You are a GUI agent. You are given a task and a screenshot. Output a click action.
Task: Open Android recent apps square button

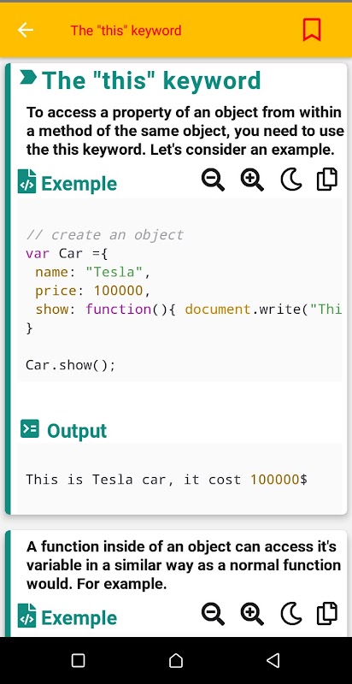click(x=78, y=660)
